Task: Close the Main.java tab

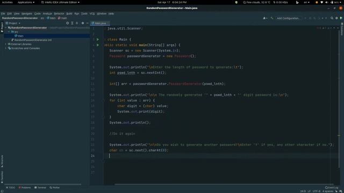Action: click(x=108, y=23)
